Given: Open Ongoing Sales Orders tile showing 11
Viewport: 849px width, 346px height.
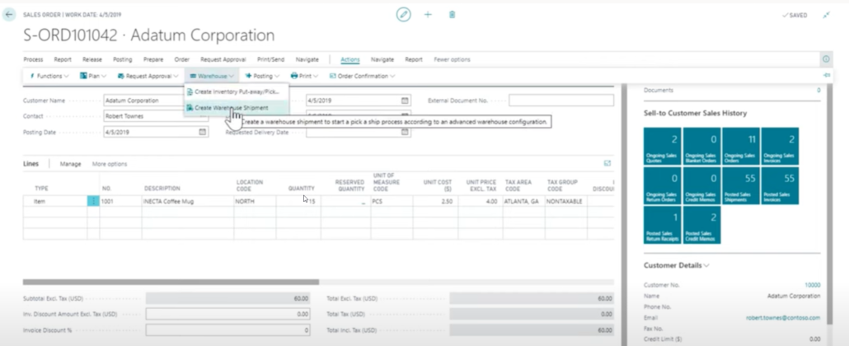Looking at the screenshot, I should coord(740,146).
